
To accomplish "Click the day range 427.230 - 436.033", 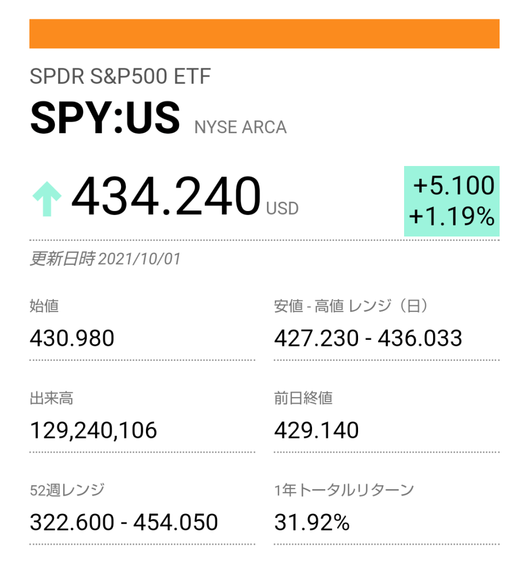I will 367,338.
